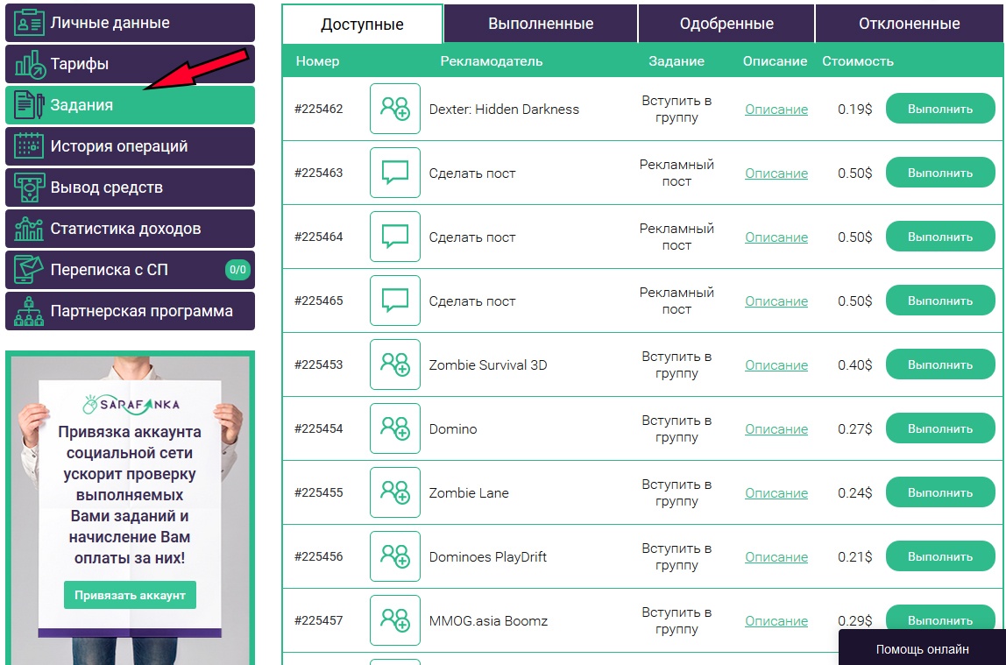The width and height of the screenshot is (1006, 665).
Task: Click join-group icon for MMOG.asia Boomz
Action: point(395,620)
